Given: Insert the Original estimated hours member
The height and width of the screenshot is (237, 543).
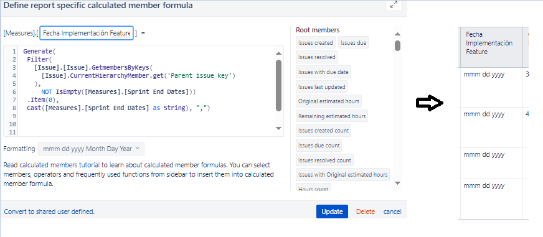Looking at the screenshot, I should tap(329, 102).
